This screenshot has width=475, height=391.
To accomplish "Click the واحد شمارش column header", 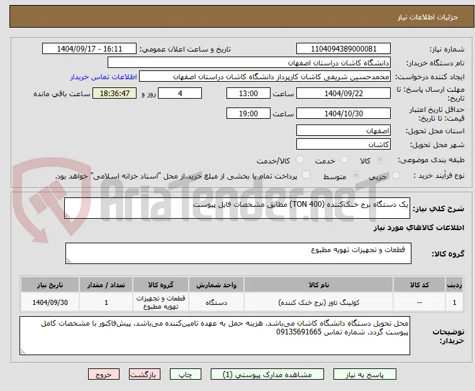I will click(216, 285).
